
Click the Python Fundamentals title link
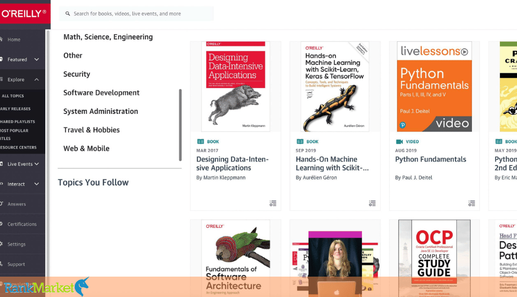[431, 159]
